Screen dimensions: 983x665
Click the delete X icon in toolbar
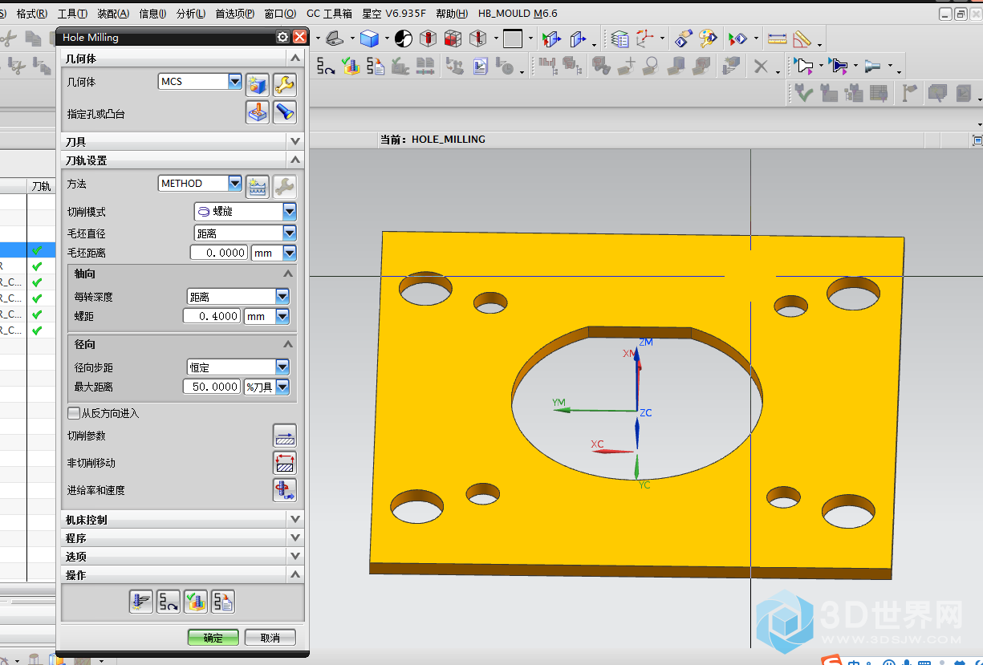pyautogui.click(x=761, y=67)
